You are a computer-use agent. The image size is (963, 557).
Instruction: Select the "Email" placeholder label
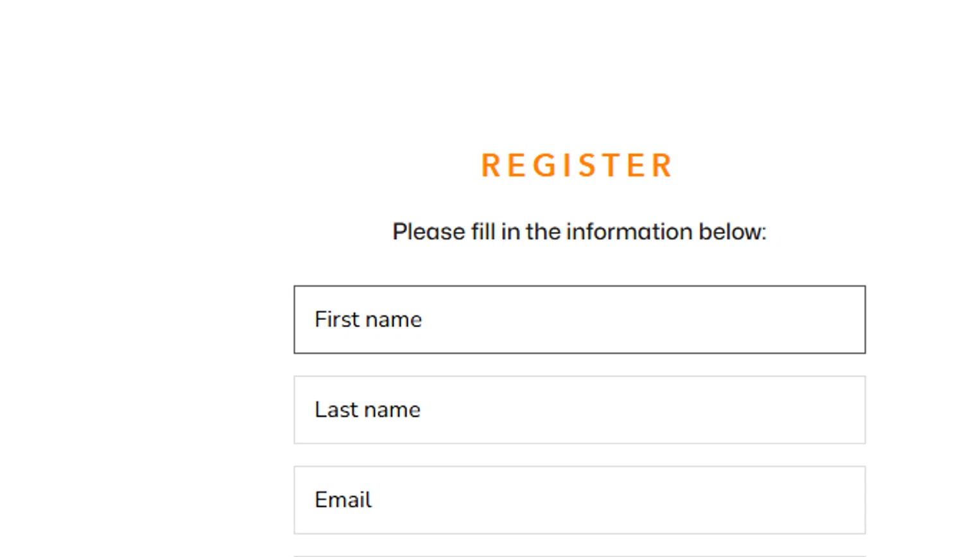tap(343, 500)
